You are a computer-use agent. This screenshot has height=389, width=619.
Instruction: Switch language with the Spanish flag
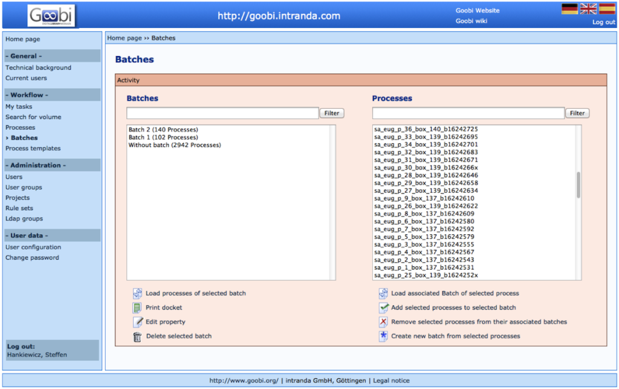607,9
